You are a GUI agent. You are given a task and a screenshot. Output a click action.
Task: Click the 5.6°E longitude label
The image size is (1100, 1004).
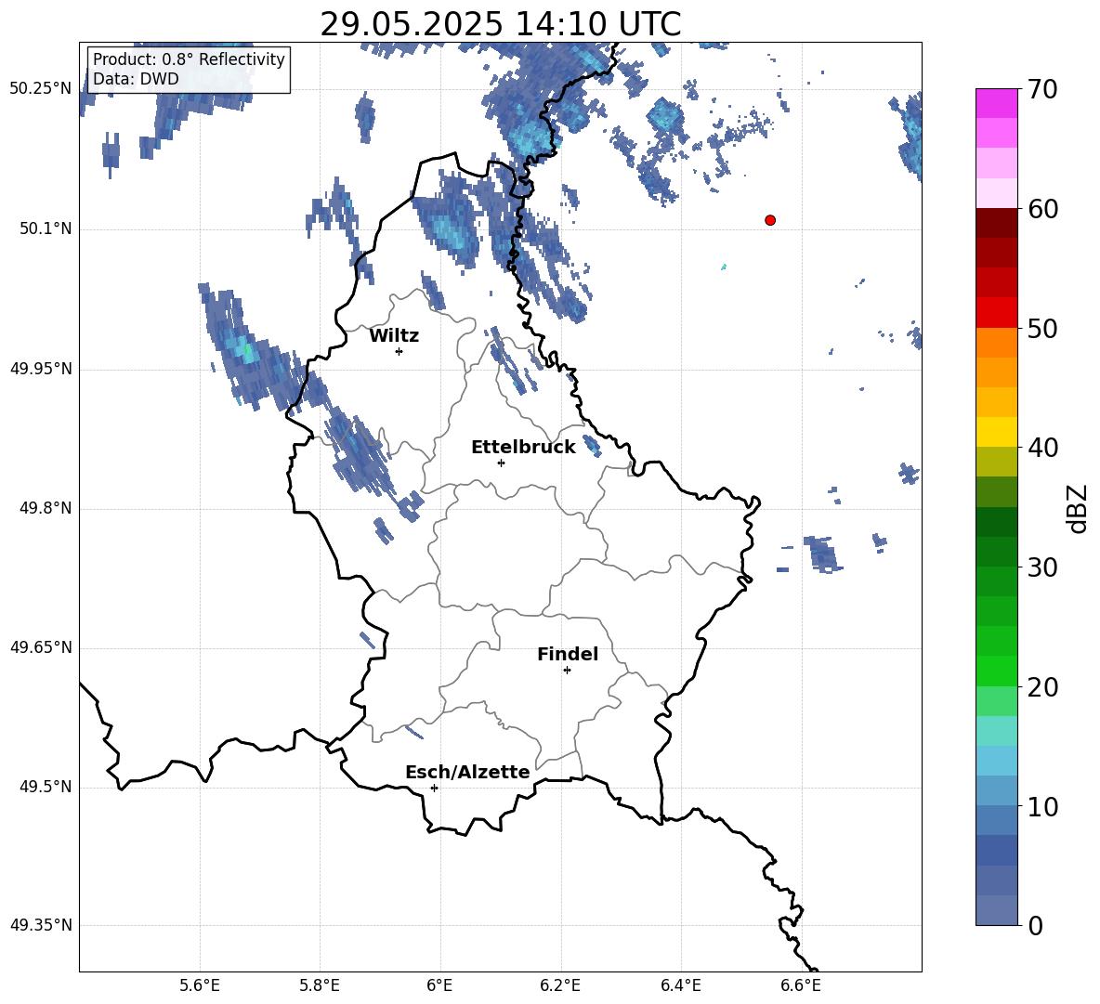(x=200, y=985)
